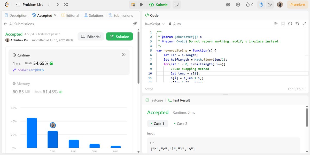Click the streak flame counter
This screenshot has width=310, height=155.
pos(250,5)
